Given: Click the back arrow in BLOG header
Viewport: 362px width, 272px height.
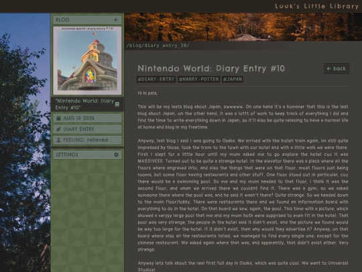Looking at the screenshot, I should (x=116, y=20).
